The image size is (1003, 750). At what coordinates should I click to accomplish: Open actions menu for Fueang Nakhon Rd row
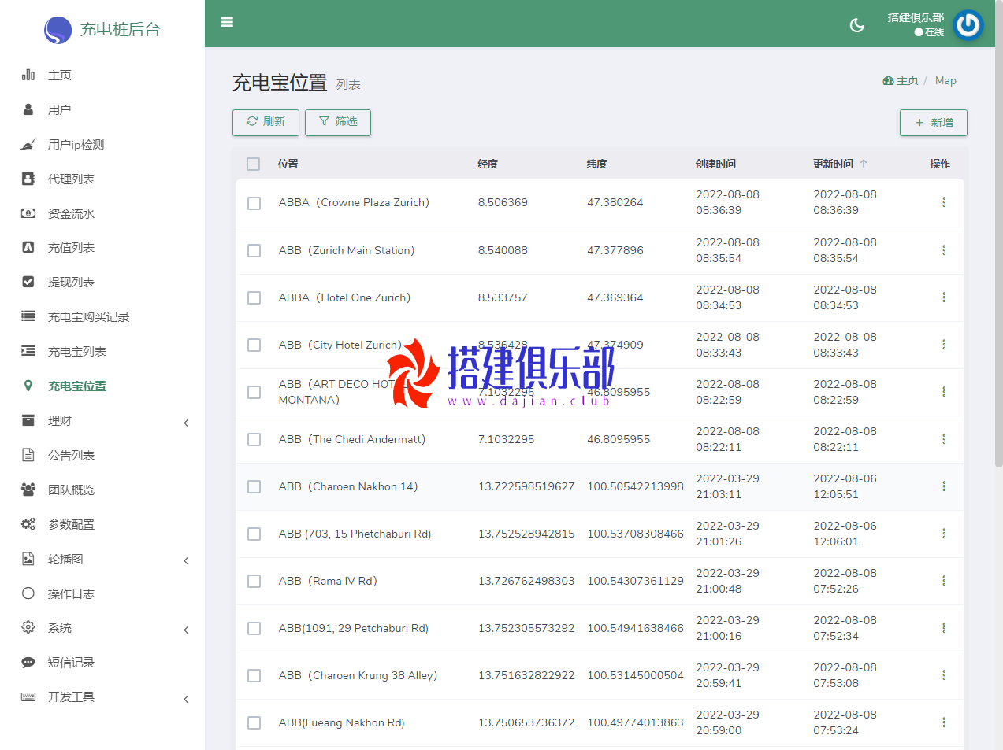click(944, 722)
